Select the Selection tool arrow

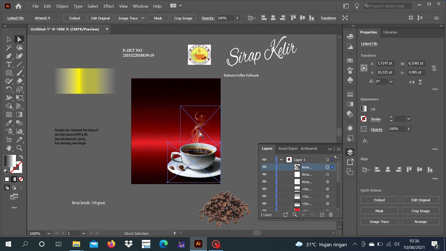[x=9, y=39]
